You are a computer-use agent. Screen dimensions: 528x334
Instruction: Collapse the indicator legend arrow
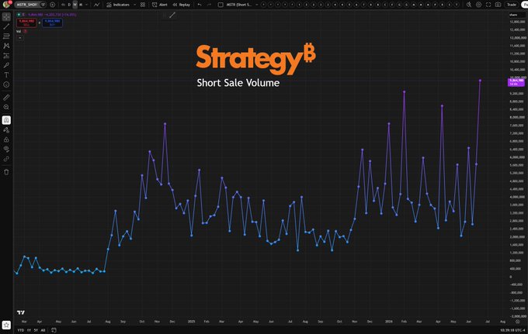pos(20,38)
